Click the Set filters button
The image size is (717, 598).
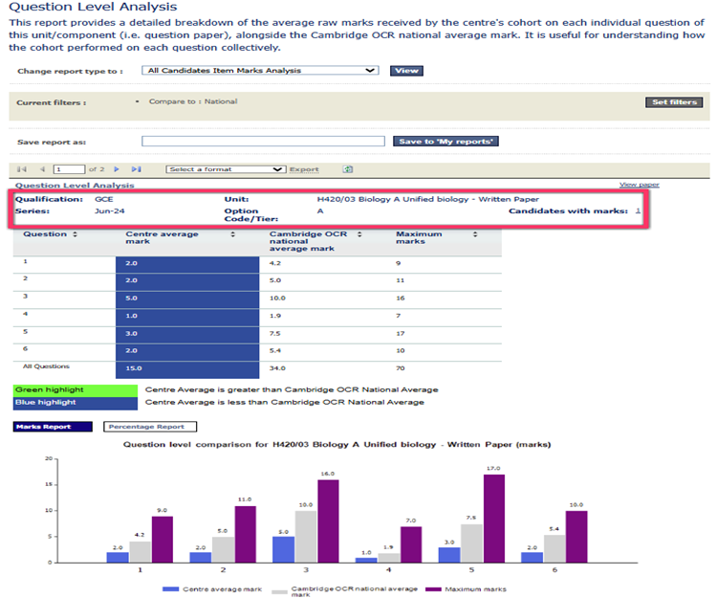coord(674,102)
